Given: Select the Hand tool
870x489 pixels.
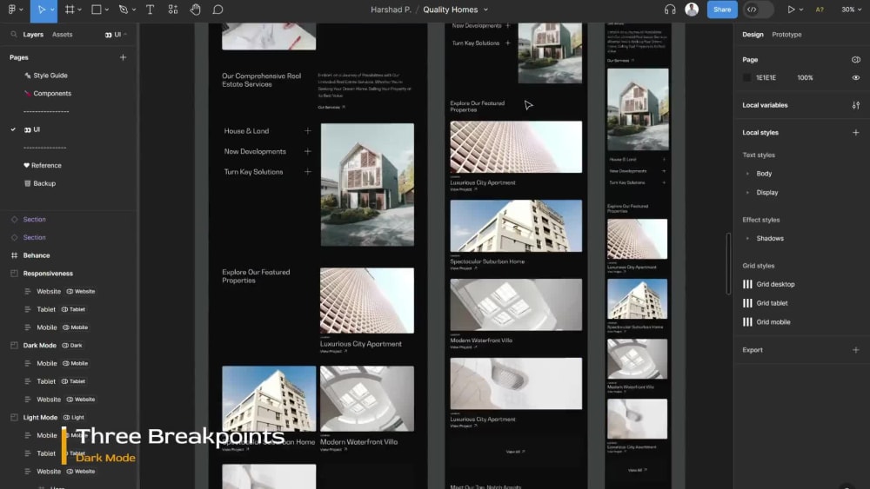Looking at the screenshot, I should [195, 10].
